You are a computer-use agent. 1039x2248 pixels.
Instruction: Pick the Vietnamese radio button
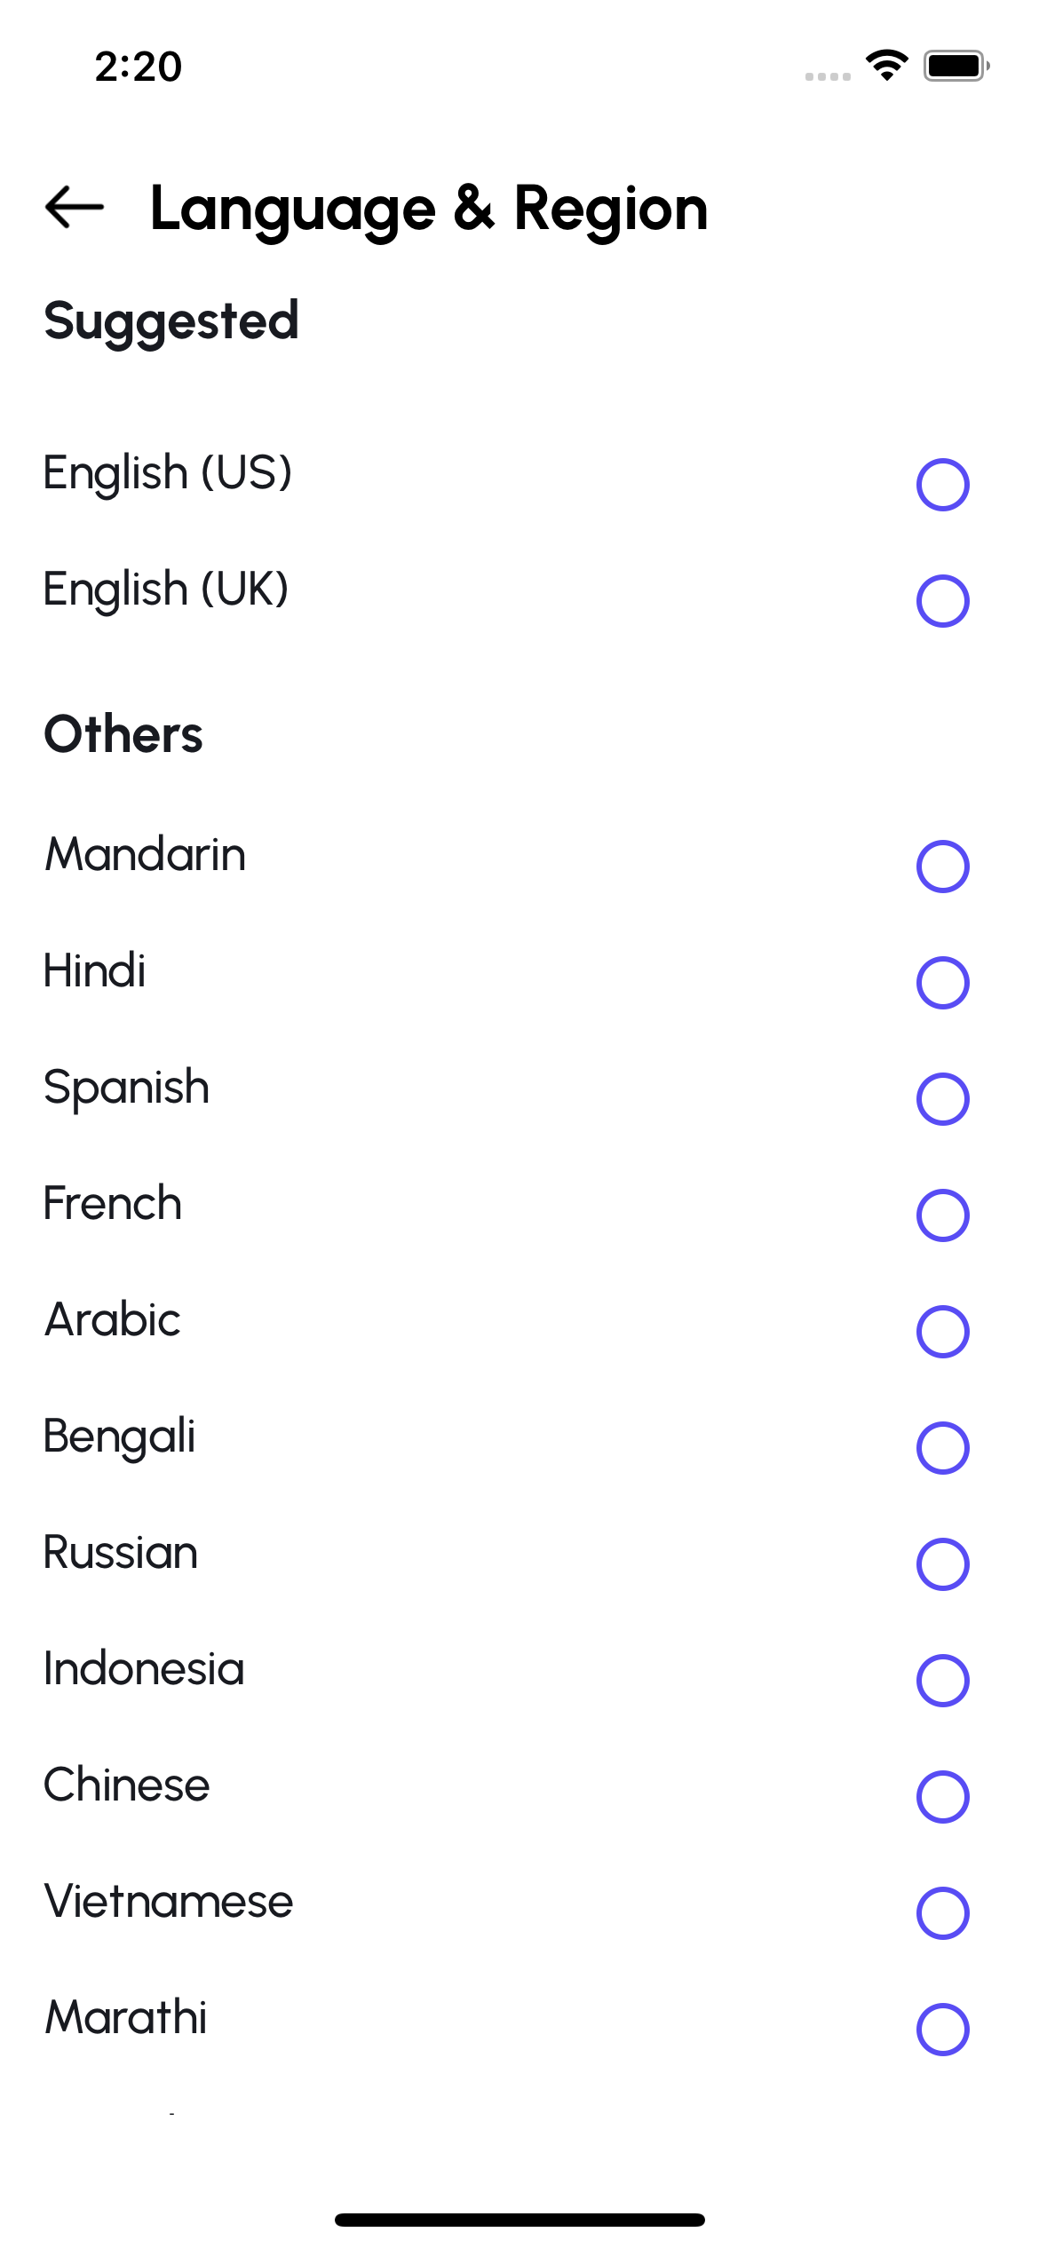[x=942, y=1913]
